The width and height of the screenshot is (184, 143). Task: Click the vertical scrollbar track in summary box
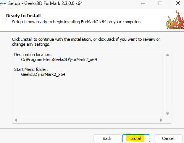pos(168,84)
